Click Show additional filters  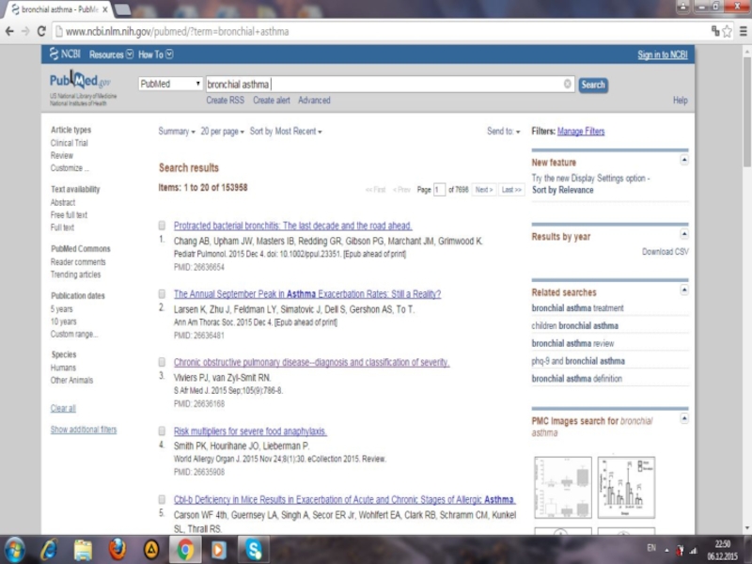tap(84, 430)
